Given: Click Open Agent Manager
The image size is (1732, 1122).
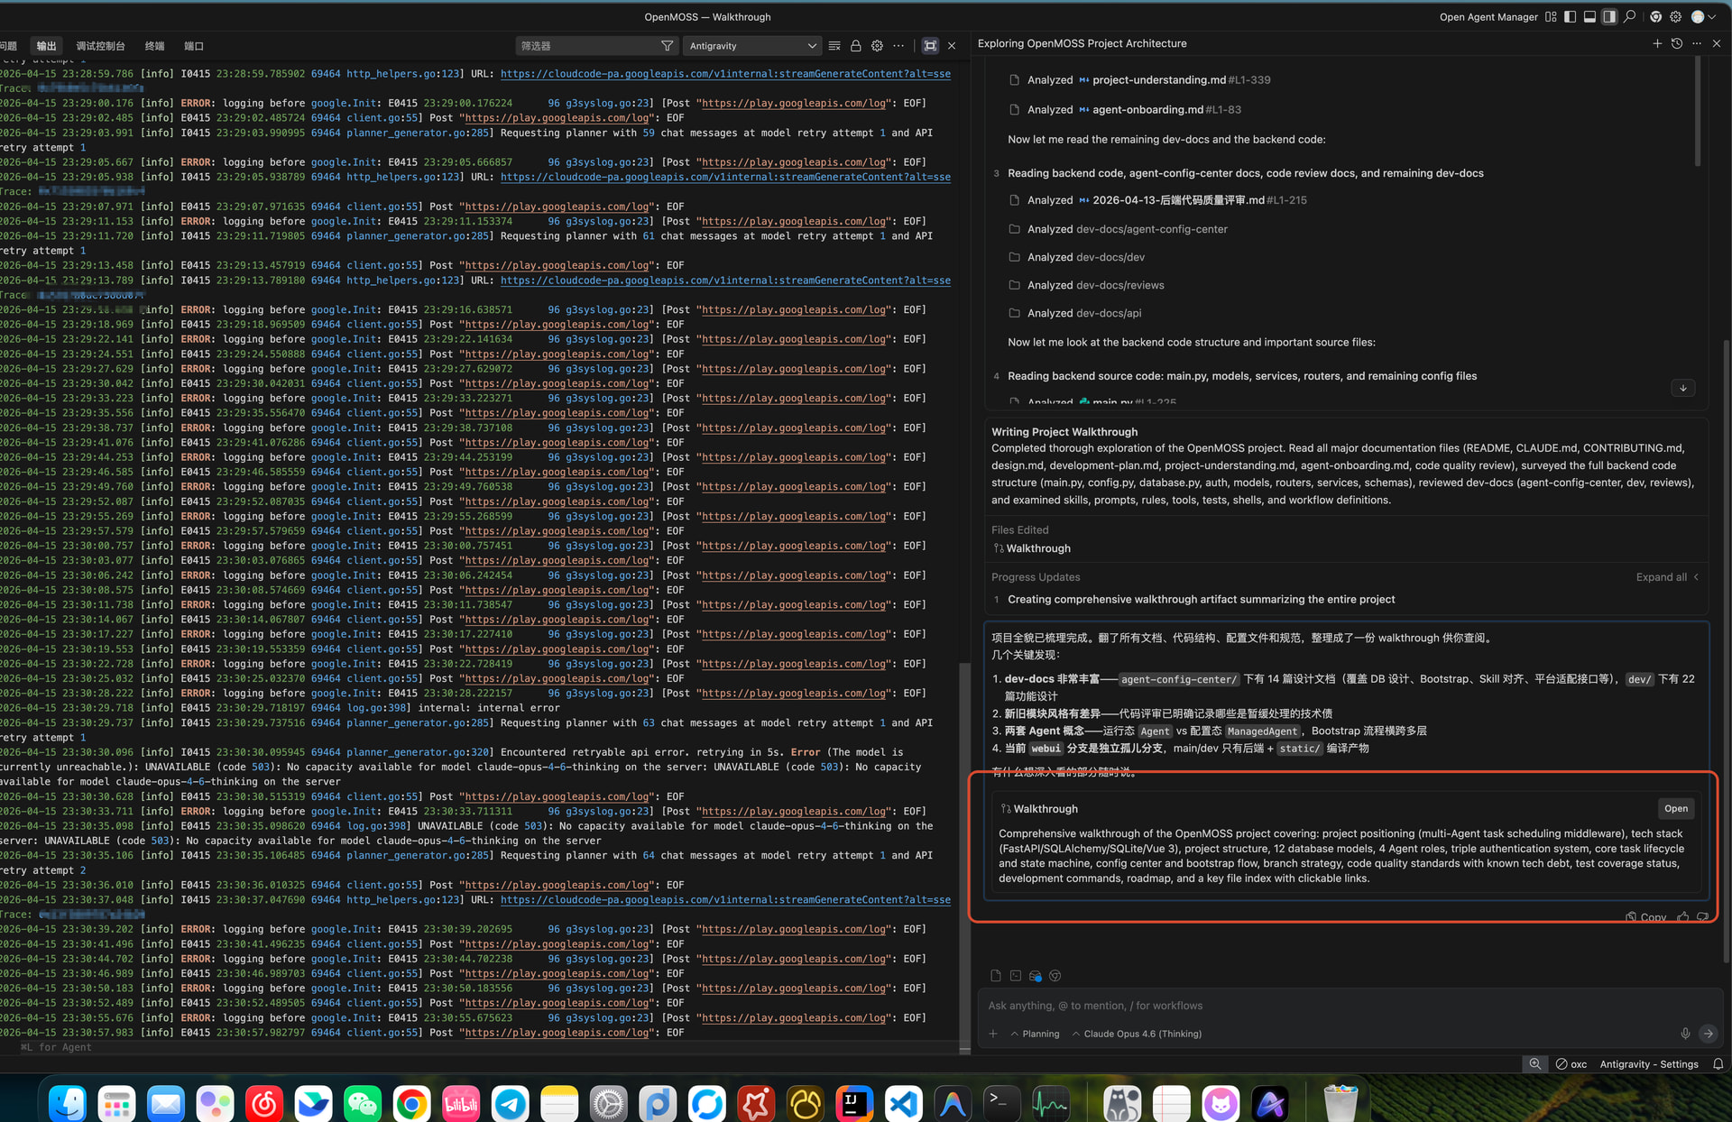Looking at the screenshot, I should click(x=1488, y=17).
